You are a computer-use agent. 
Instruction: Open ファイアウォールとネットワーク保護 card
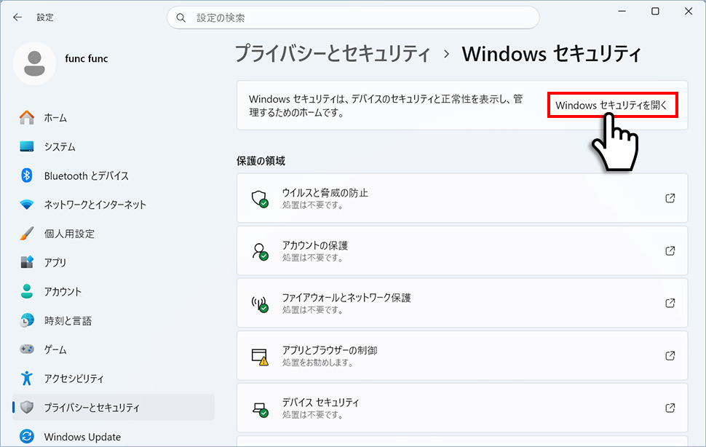coord(462,303)
